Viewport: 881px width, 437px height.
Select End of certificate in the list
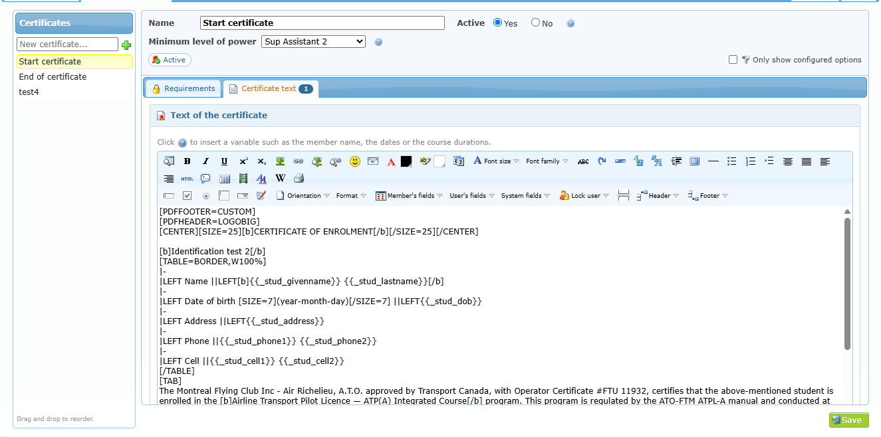click(74, 77)
